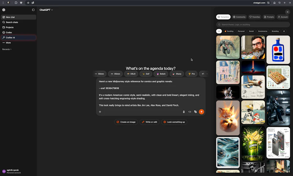Switch to the Templates tab
The width and height of the screenshot is (293, 176).
point(223,17)
